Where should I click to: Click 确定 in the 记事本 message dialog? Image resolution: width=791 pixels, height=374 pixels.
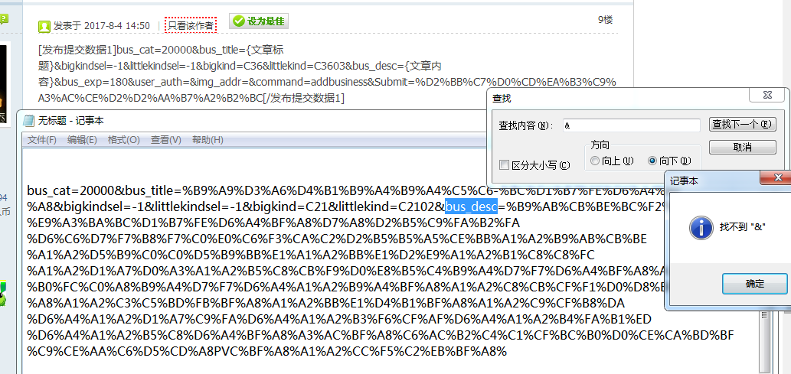[755, 284]
